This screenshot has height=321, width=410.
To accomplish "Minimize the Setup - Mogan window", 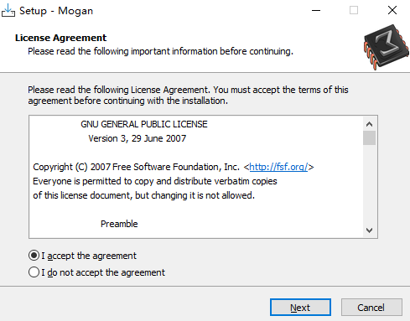I will (x=316, y=11).
